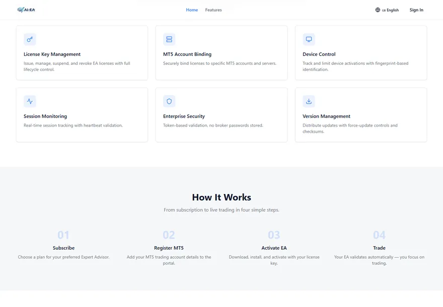Click 'Add your MT5 trading account' description

tap(169, 260)
